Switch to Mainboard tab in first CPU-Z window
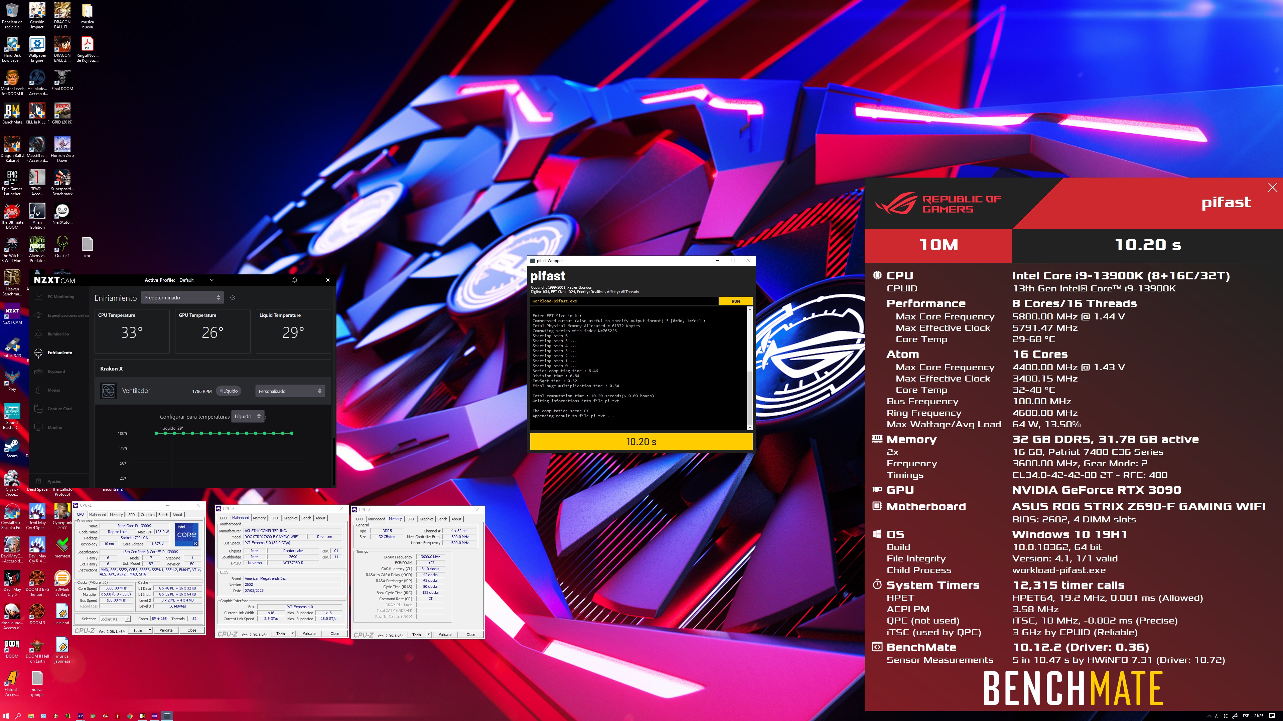This screenshot has height=721, width=1283. point(97,514)
